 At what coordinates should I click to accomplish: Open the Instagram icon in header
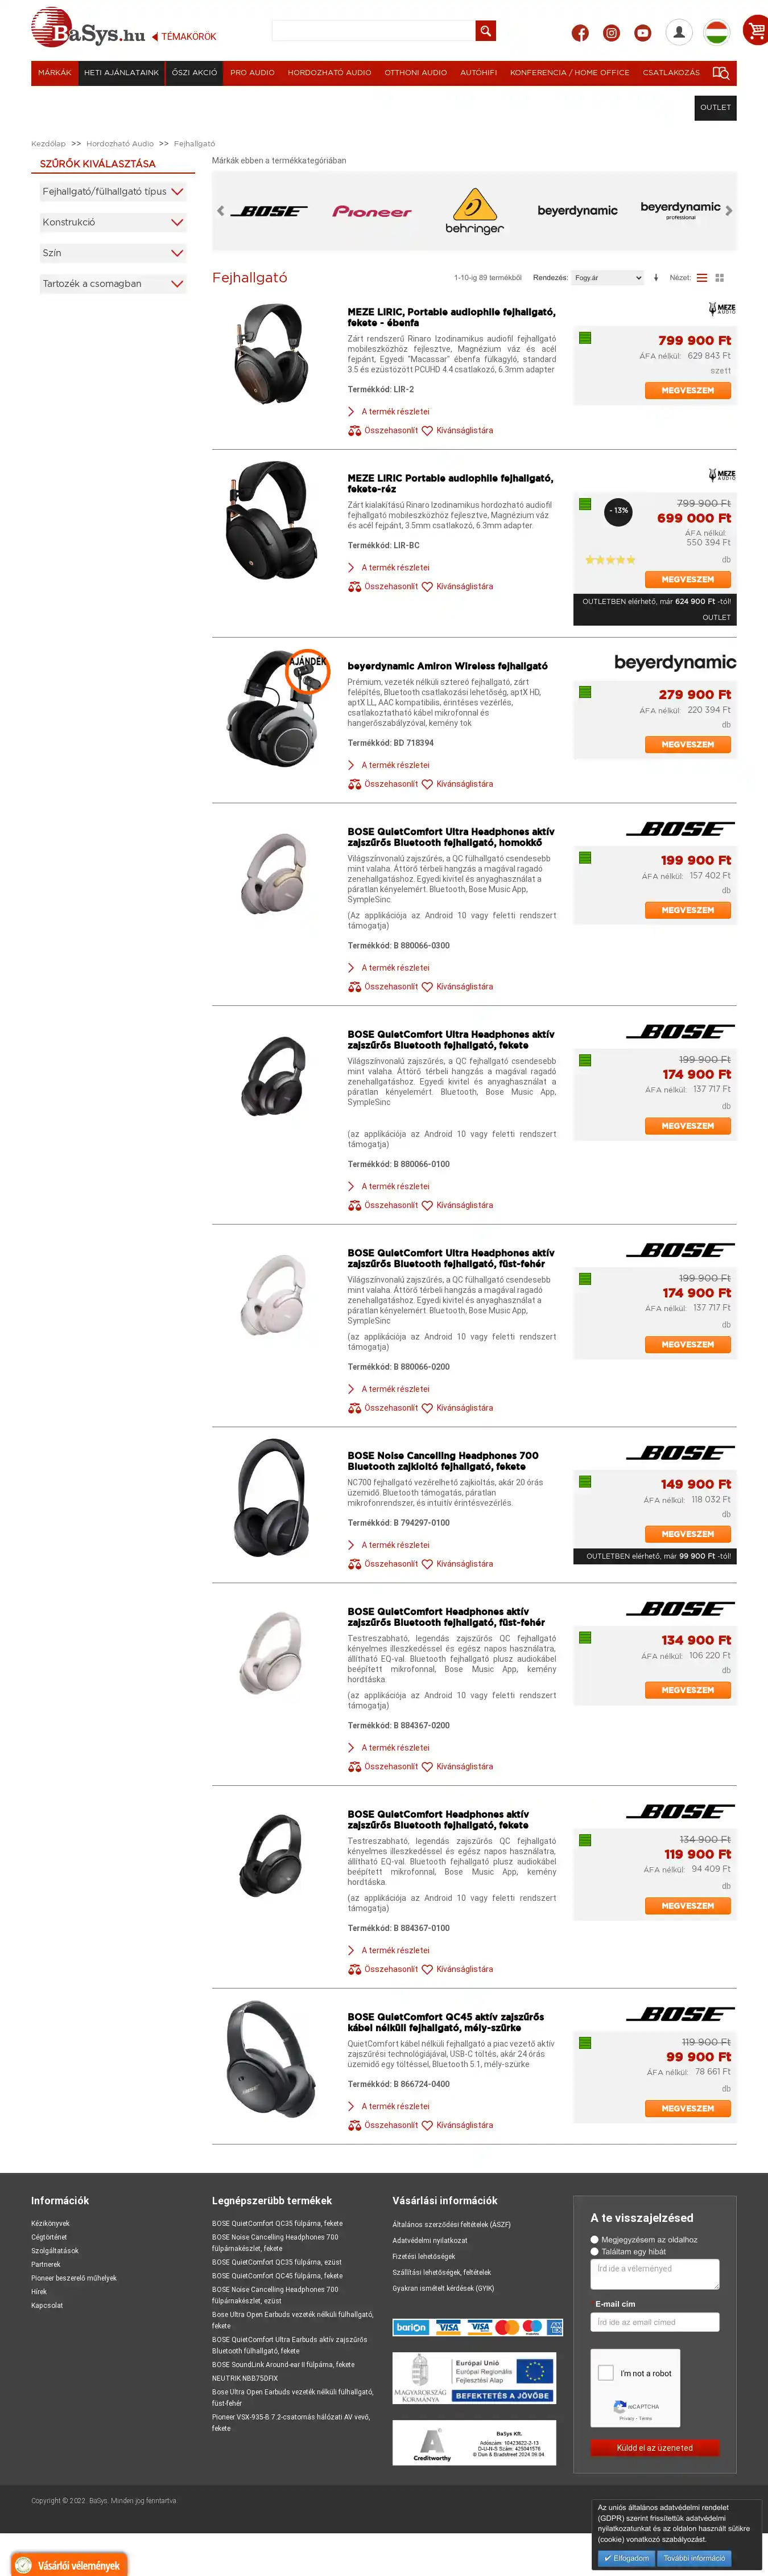click(x=611, y=33)
